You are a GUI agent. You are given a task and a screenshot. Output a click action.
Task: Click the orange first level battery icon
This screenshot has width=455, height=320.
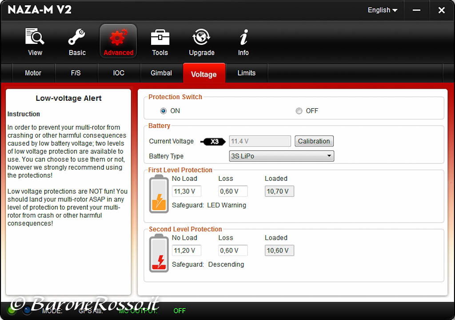(x=159, y=194)
